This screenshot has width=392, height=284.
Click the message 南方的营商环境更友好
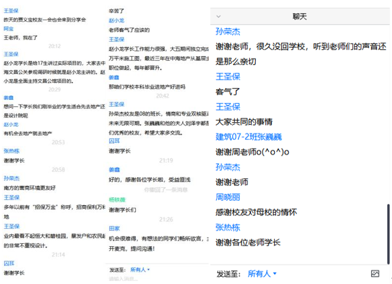click(30, 187)
